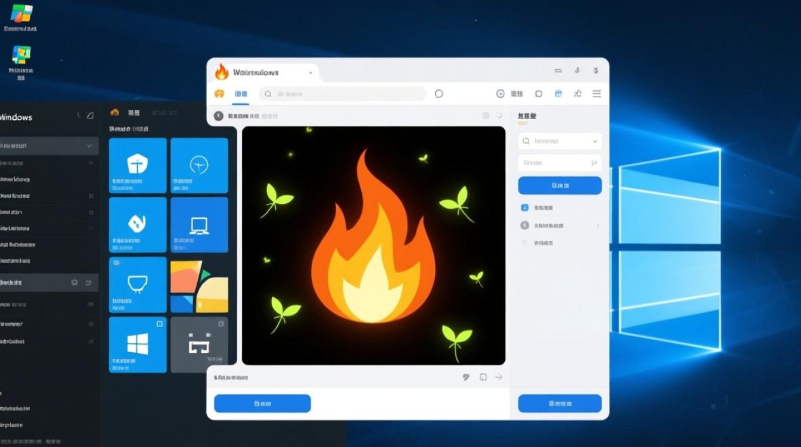The height and width of the screenshot is (447, 801).
Task: Click the flame logo in the app toolbar
Action: (220, 94)
